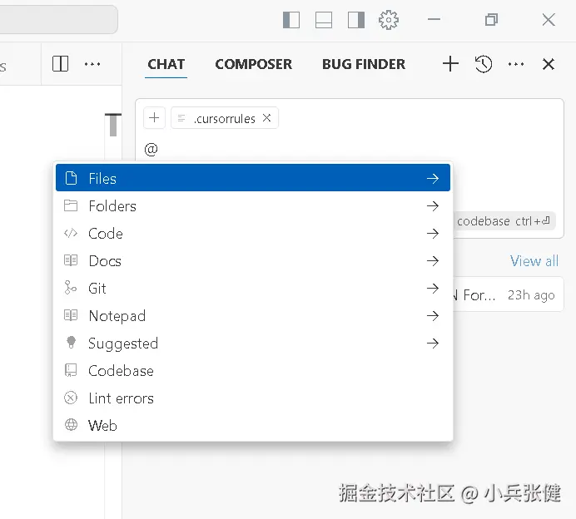
Task: Choose Web in the mention menu
Action: [253, 425]
